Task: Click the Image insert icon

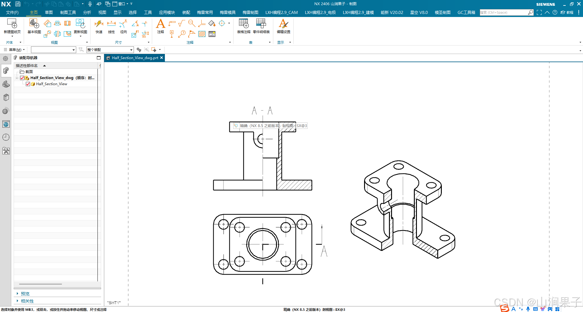Action: (212, 34)
